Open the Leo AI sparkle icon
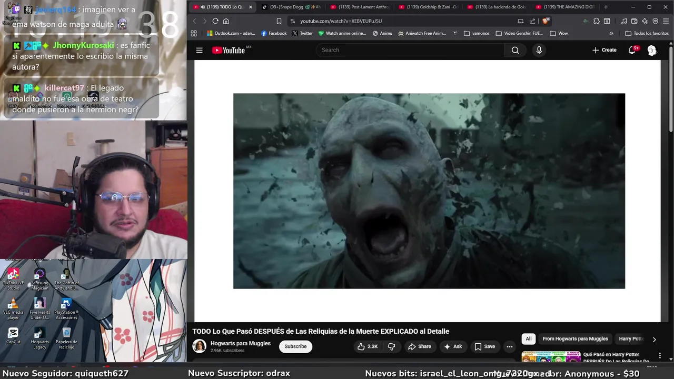The image size is (674, 379). (645, 21)
